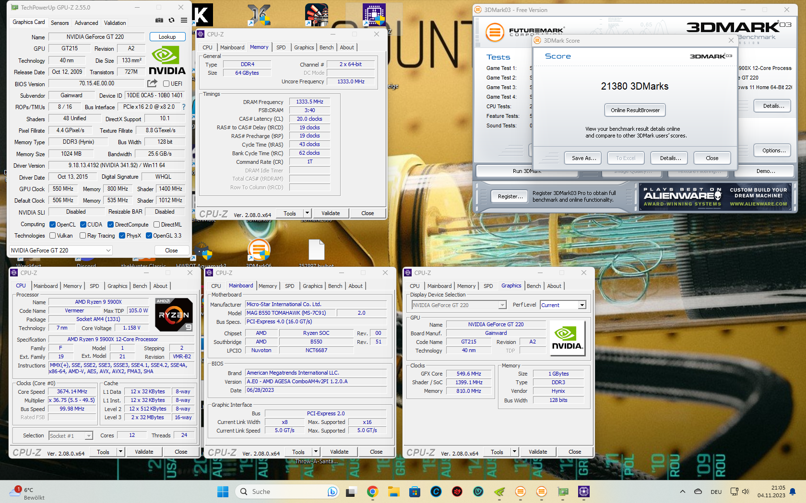Click the Bus Interface question mark help icon
The image size is (806, 503).
coord(183,107)
